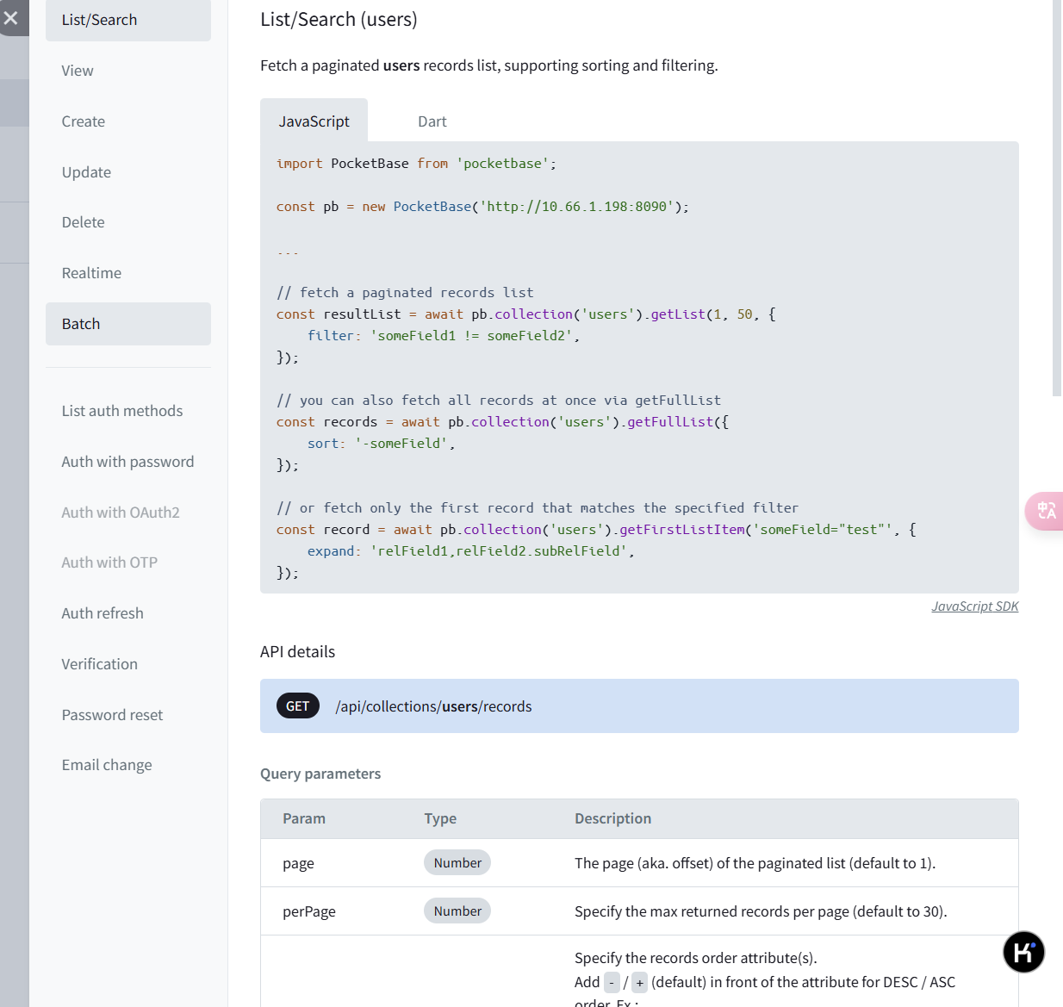Select the JavaScript code tab
Screen dimensions: 1063x1007
click(x=314, y=121)
